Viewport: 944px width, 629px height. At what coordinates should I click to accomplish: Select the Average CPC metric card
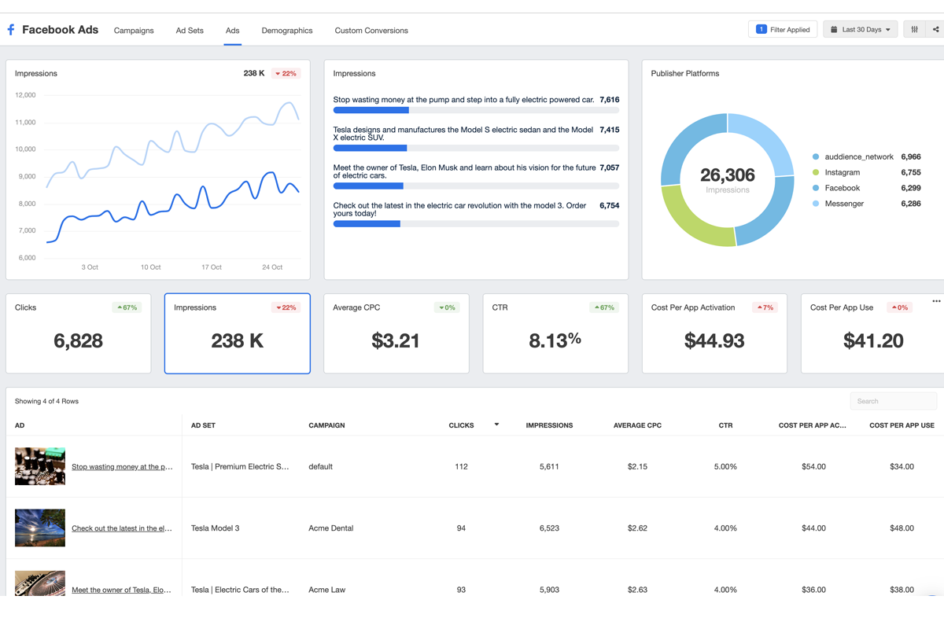point(396,333)
